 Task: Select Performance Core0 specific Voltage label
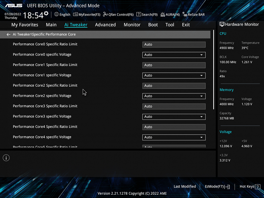[x=42, y=54]
